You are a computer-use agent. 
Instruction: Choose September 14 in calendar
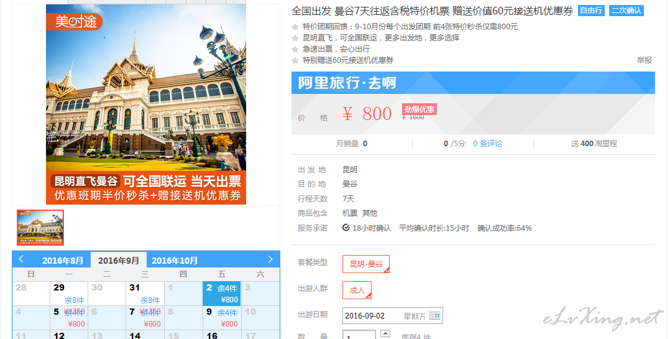click(x=145, y=335)
